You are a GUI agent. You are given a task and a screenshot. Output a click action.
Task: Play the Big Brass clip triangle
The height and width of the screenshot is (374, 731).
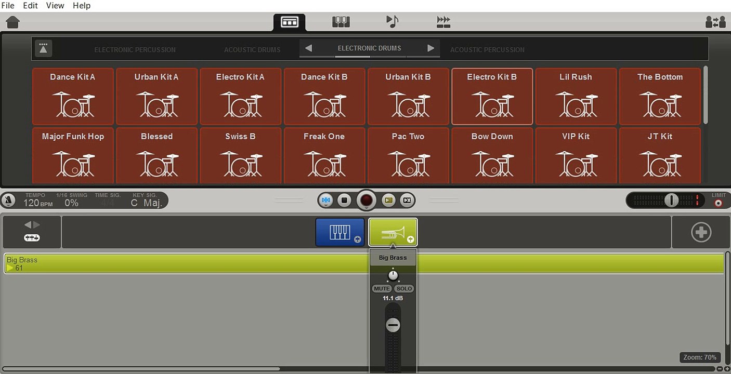pyautogui.click(x=10, y=268)
